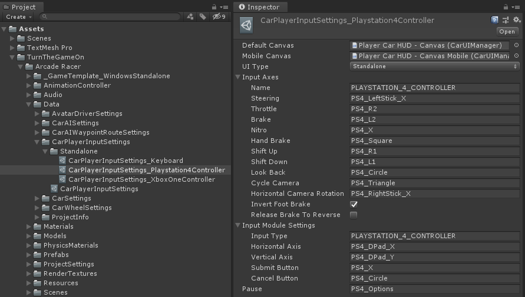The image size is (525, 297).
Task: Edit the Horizontal Axis field PS4_DPad_X
Action: pyautogui.click(x=435, y=246)
